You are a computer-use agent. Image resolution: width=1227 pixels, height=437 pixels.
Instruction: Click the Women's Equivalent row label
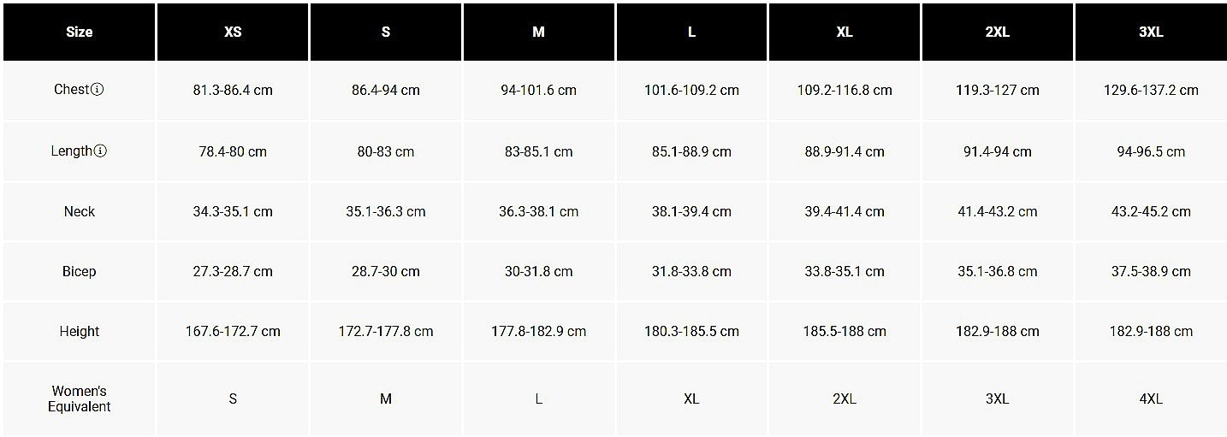click(79, 399)
